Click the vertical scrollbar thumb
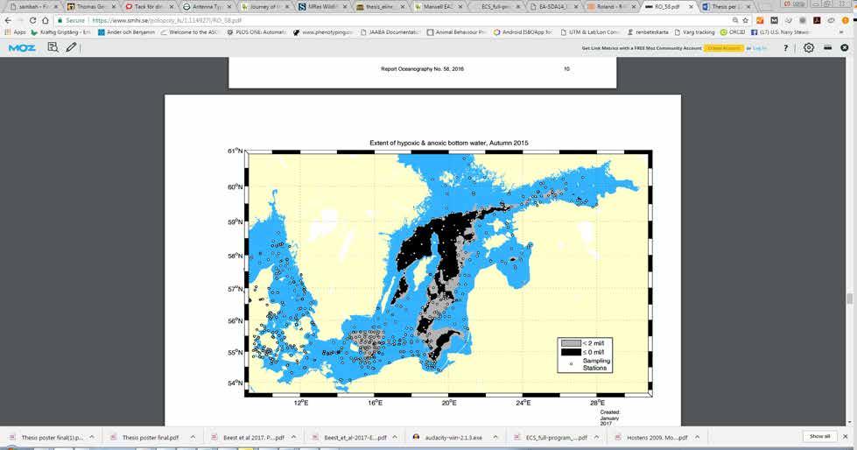 coord(849,298)
